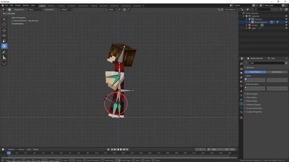Toggle visibility eye for Camera row
The image size is (289, 162).
pos(286,25)
